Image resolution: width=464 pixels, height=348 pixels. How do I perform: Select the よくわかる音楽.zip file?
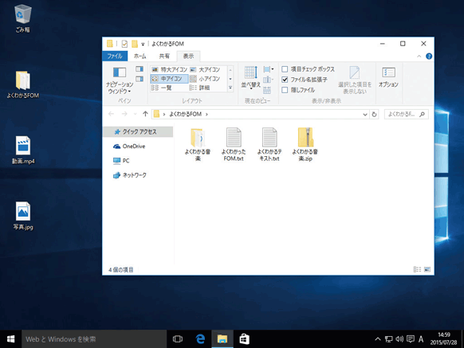point(305,144)
